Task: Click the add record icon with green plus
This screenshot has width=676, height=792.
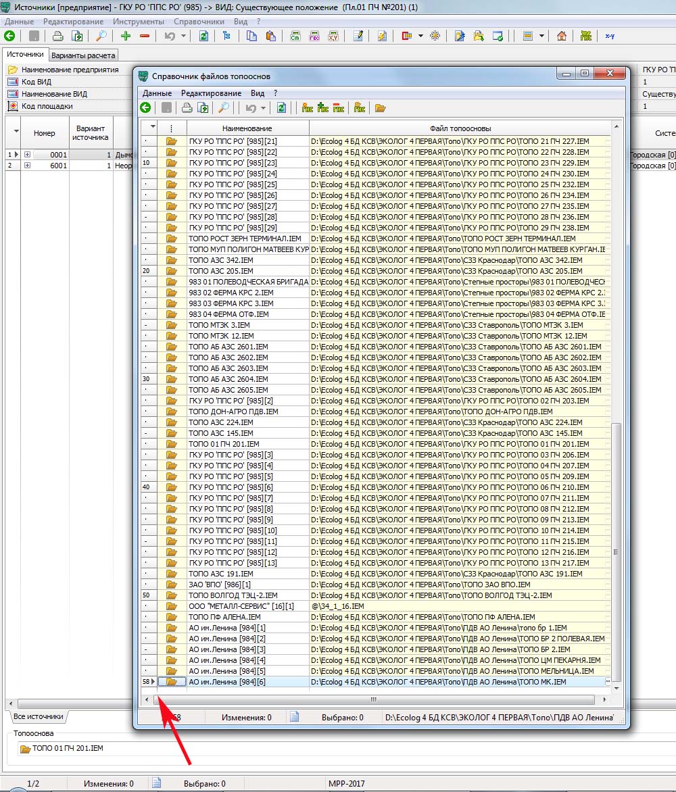Action: click(x=323, y=107)
